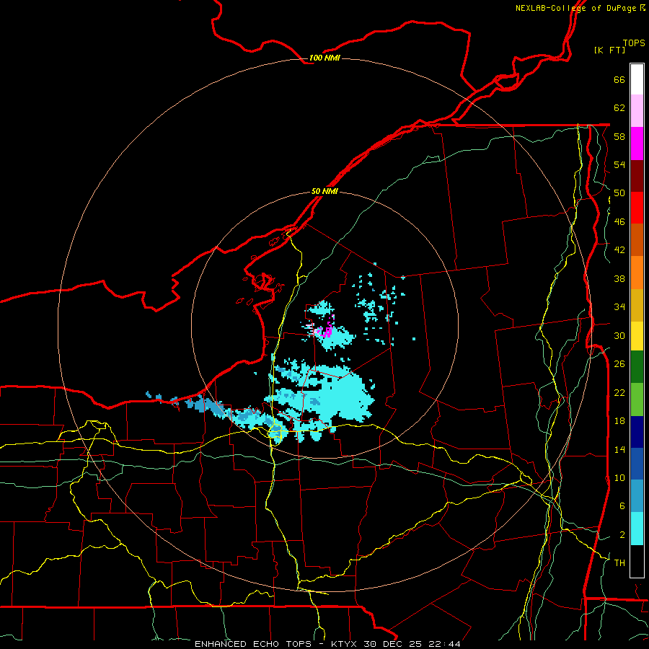Viewport: 649px width, 649px height.
Task: Click the light pink 62 kft legend swatch
Action: 637,111
